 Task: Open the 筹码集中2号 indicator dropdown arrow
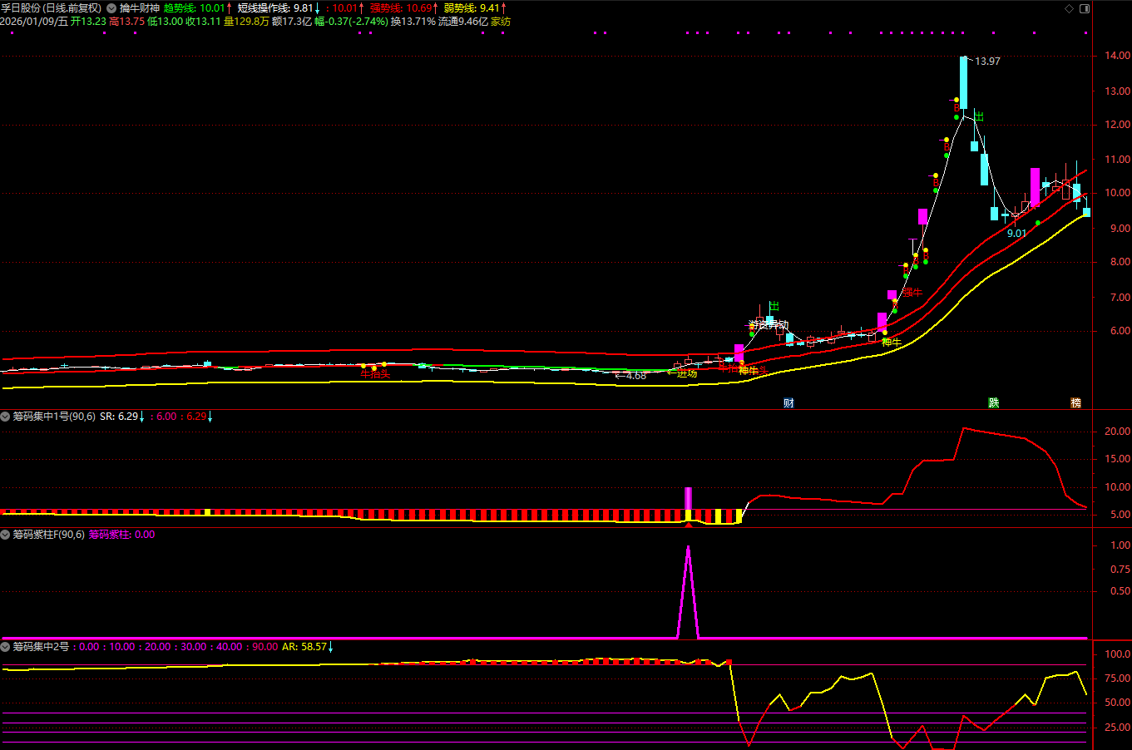point(6,646)
